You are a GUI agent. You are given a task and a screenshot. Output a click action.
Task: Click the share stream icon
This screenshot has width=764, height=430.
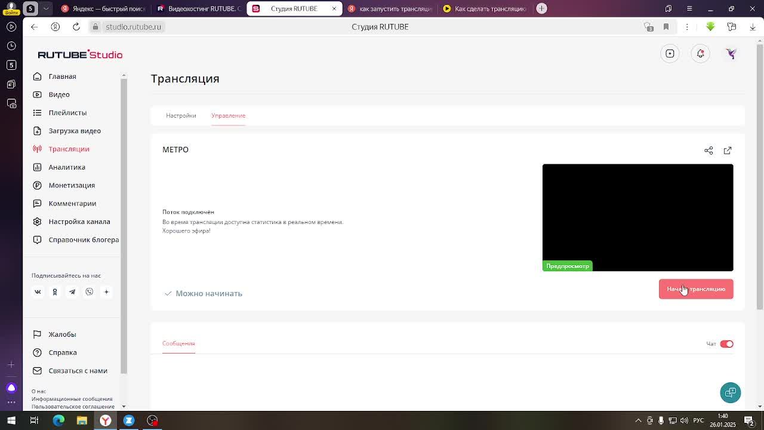(708, 150)
